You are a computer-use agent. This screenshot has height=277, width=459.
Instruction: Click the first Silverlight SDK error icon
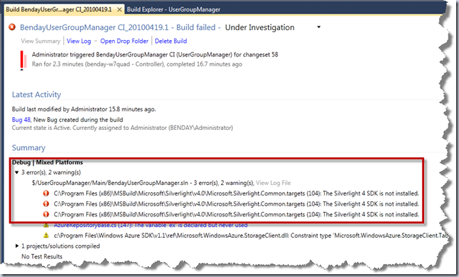tap(46, 193)
